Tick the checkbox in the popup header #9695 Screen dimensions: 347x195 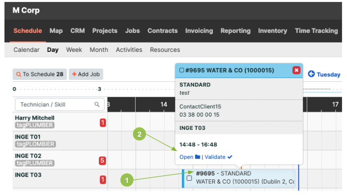click(182, 70)
